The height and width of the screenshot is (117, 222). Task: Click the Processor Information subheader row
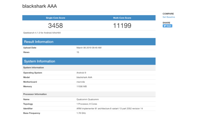35,94
